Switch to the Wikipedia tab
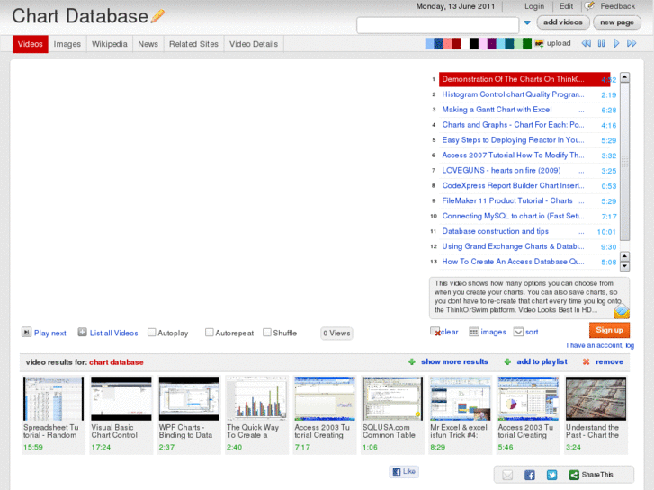 click(x=111, y=44)
